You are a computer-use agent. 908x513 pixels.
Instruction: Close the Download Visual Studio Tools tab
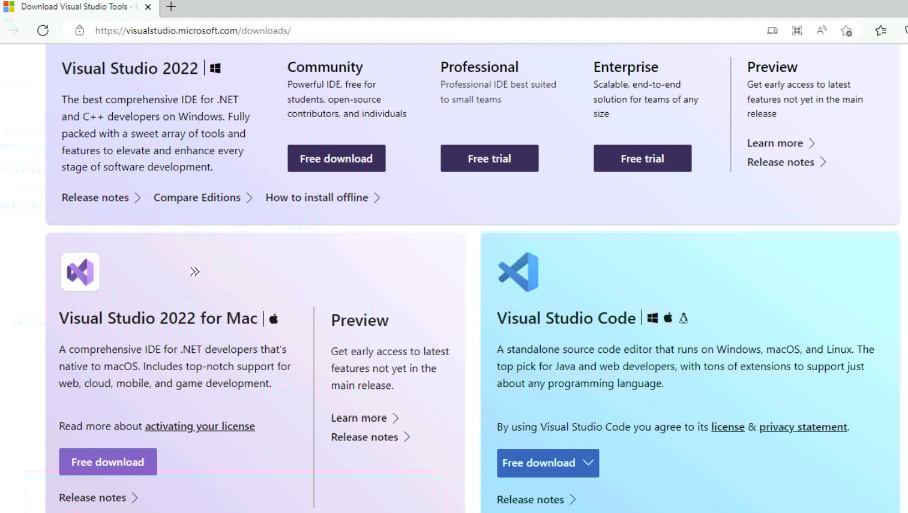click(x=148, y=7)
